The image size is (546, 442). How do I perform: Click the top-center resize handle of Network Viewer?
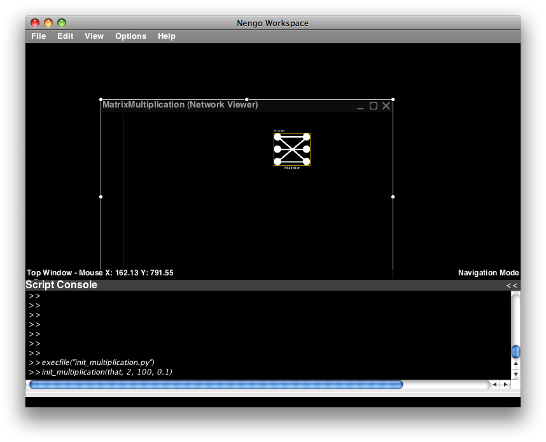[x=247, y=100]
